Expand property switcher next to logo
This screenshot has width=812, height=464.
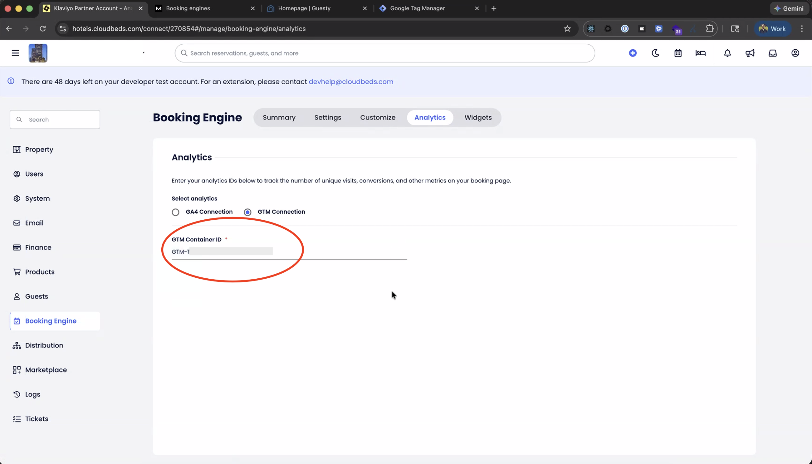(x=144, y=53)
